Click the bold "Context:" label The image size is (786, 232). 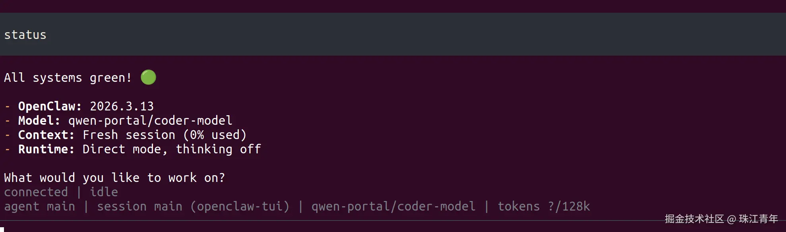point(46,135)
